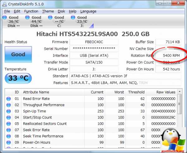This screenshot has width=187, height=153.
Task: Click status orb for Power-On Hours row
Action: click(x=9, y=142)
